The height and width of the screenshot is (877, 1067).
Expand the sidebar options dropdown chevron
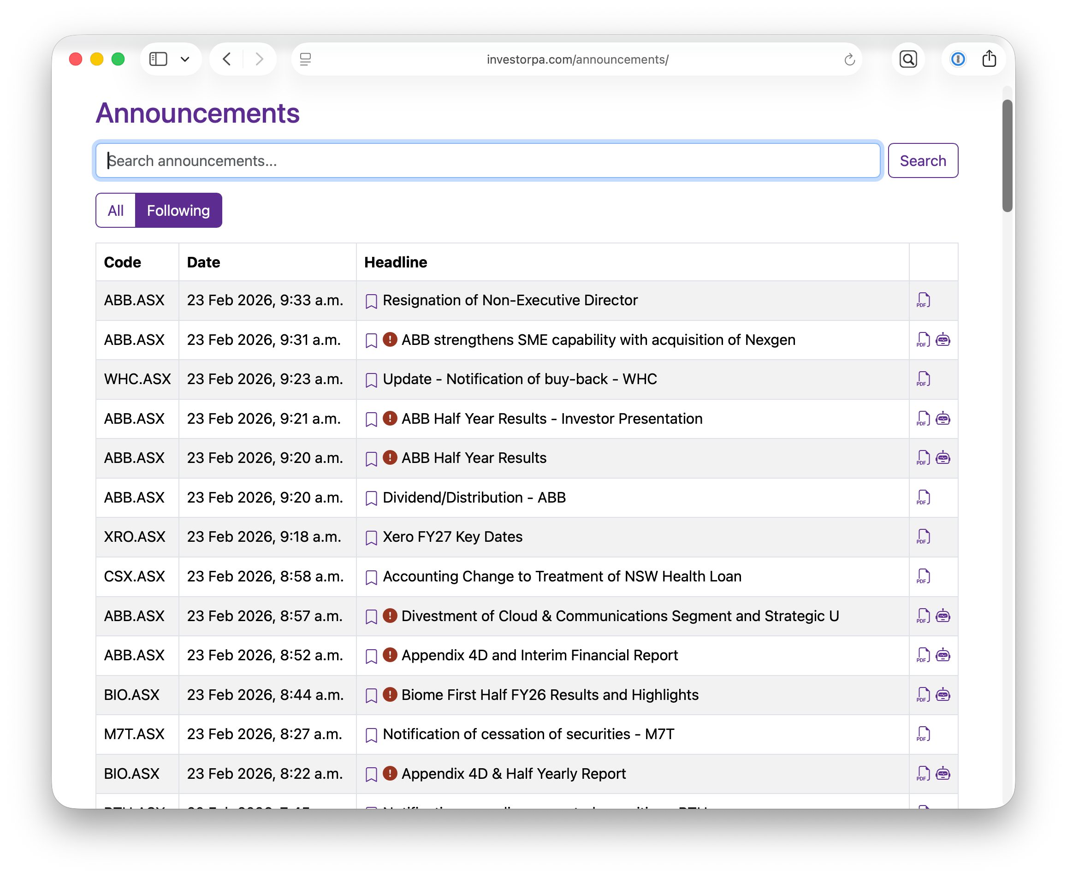[x=185, y=59]
